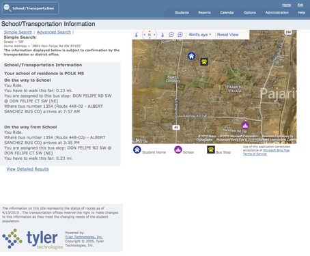Image resolution: width=310 pixels, height=256 pixels.
Task: Open the Reports menu
Action: pos(204,12)
